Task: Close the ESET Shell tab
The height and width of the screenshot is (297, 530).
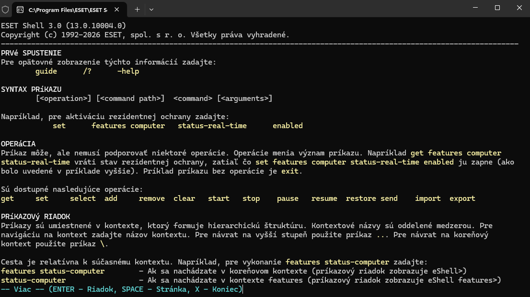Action: tap(116, 10)
